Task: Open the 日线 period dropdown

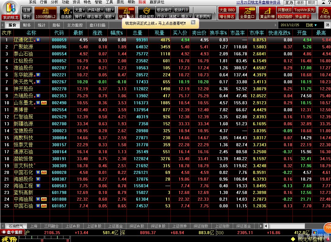Action: coord(311,25)
